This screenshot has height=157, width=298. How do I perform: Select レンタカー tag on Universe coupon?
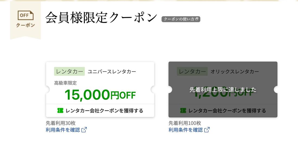coord(69,71)
